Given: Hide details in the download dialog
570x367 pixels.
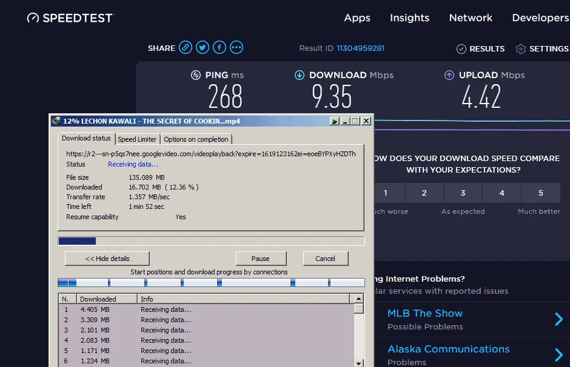Looking at the screenshot, I should (x=107, y=259).
